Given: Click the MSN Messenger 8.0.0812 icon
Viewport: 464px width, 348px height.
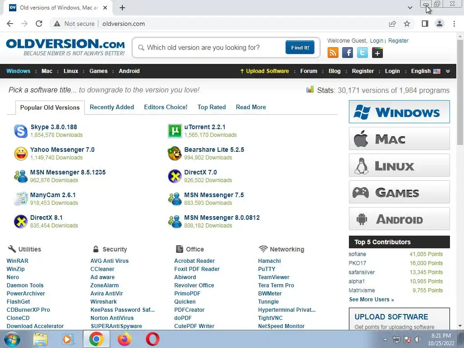Looking at the screenshot, I should tap(174, 222).
